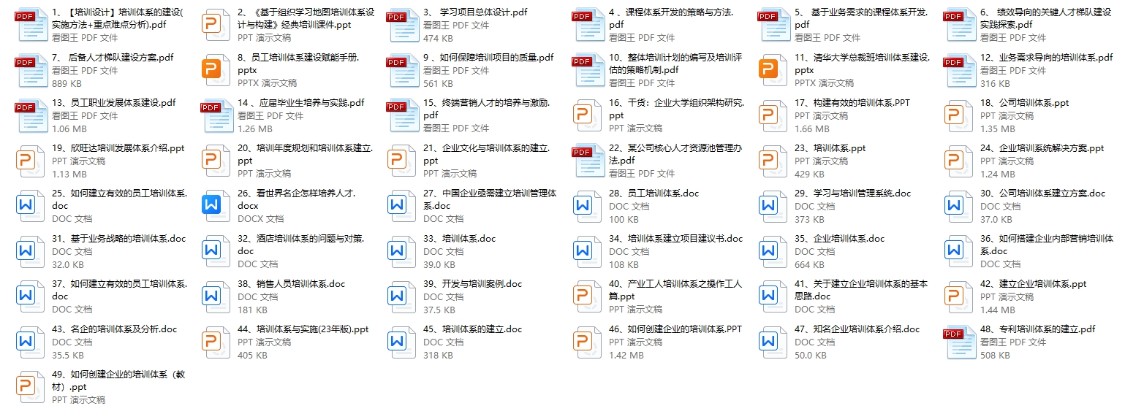Viewport: 1125px width, 414px height.
Task: Click the 1.42 MB size under file 46
Action: click(x=626, y=355)
